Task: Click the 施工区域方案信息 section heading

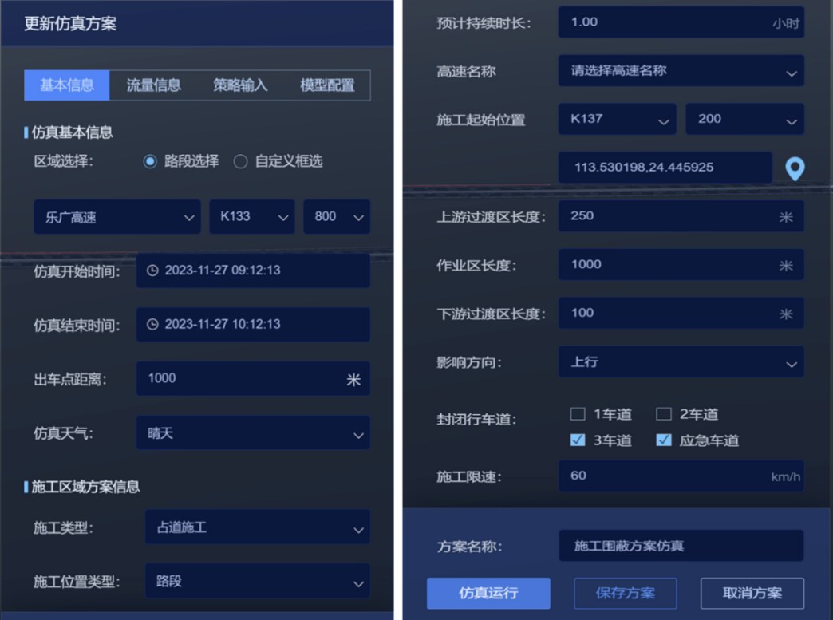Action: [x=85, y=487]
